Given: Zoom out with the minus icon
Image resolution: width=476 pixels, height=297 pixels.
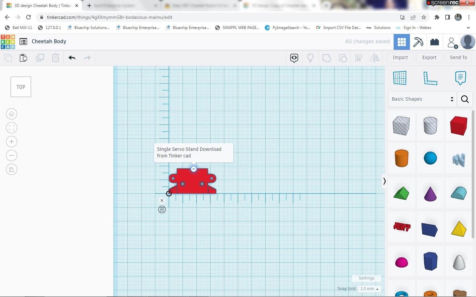Looking at the screenshot, I should pos(12,155).
